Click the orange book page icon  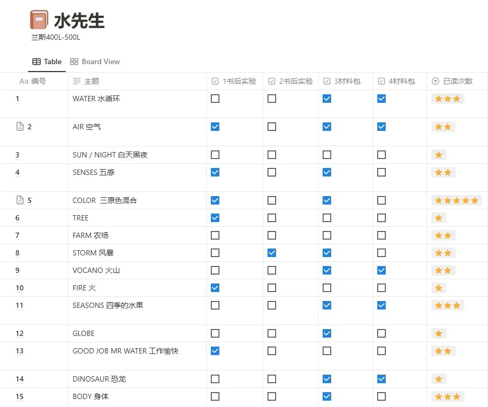click(39, 20)
